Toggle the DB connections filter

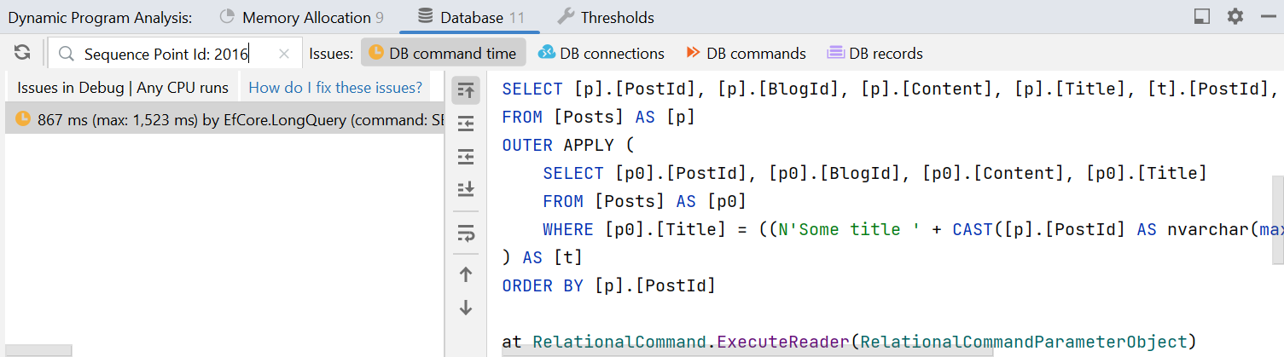(x=601, y=53)
